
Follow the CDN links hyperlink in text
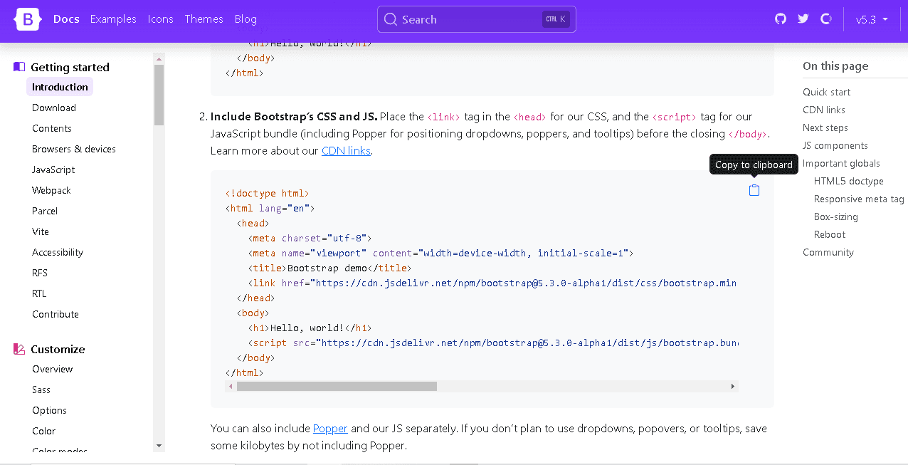[346, 150]
